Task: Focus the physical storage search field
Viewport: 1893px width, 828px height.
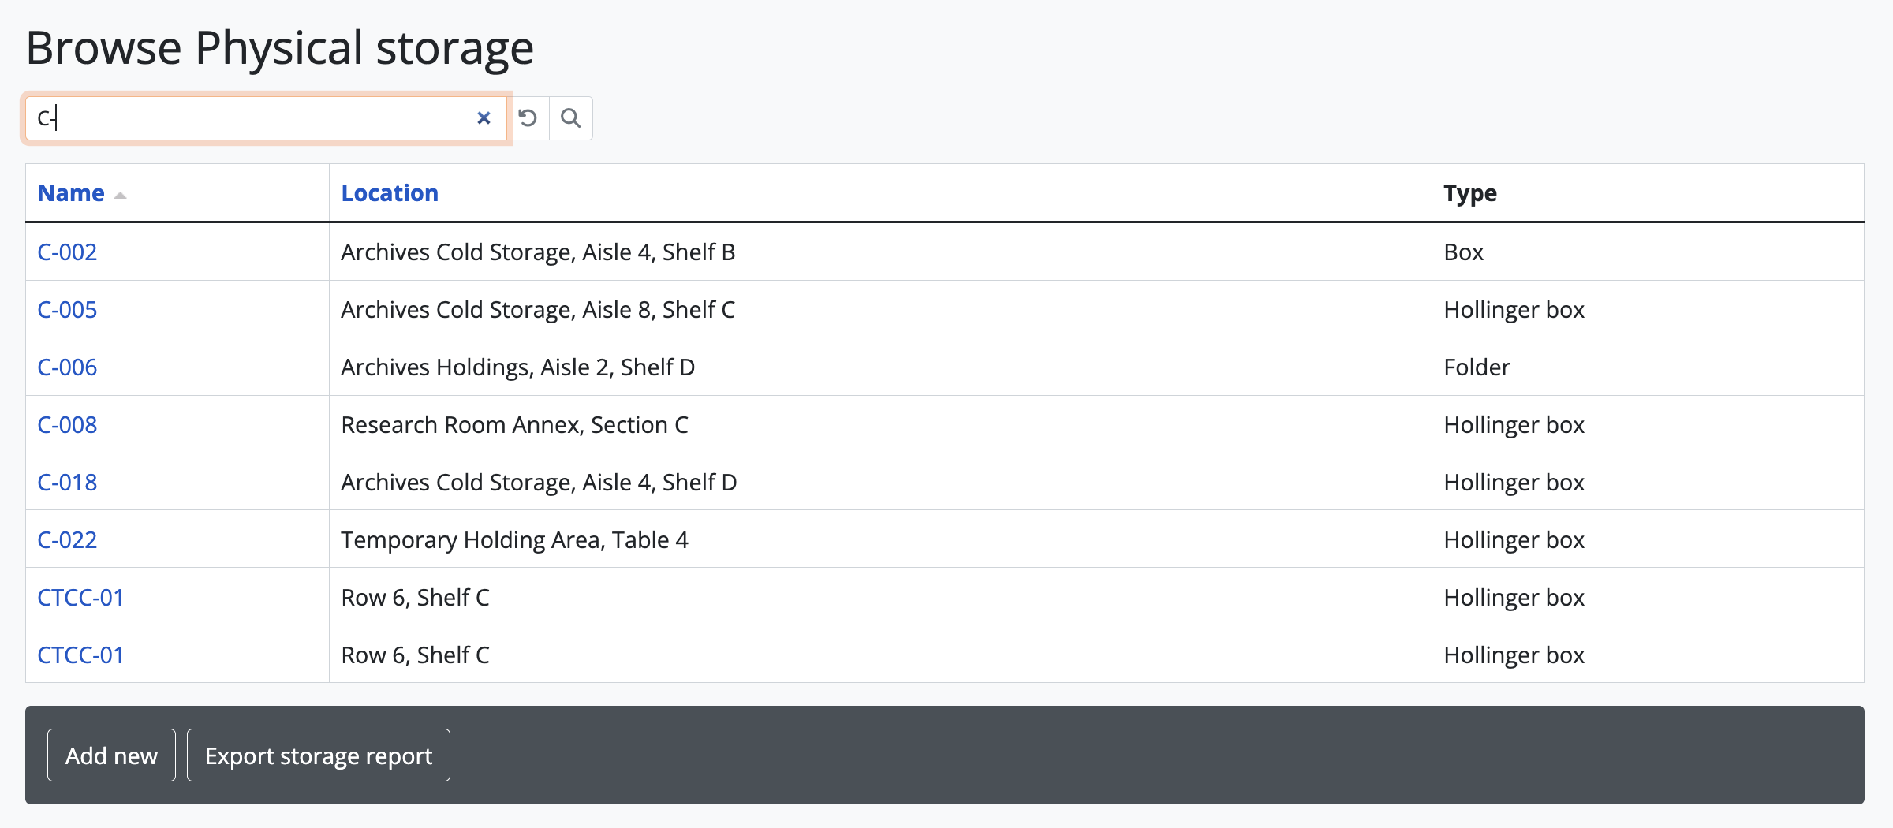Action: [x=252, y=118]
